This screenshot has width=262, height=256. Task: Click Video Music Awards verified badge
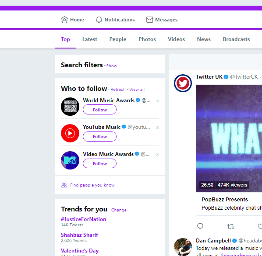tap(137, 154)
